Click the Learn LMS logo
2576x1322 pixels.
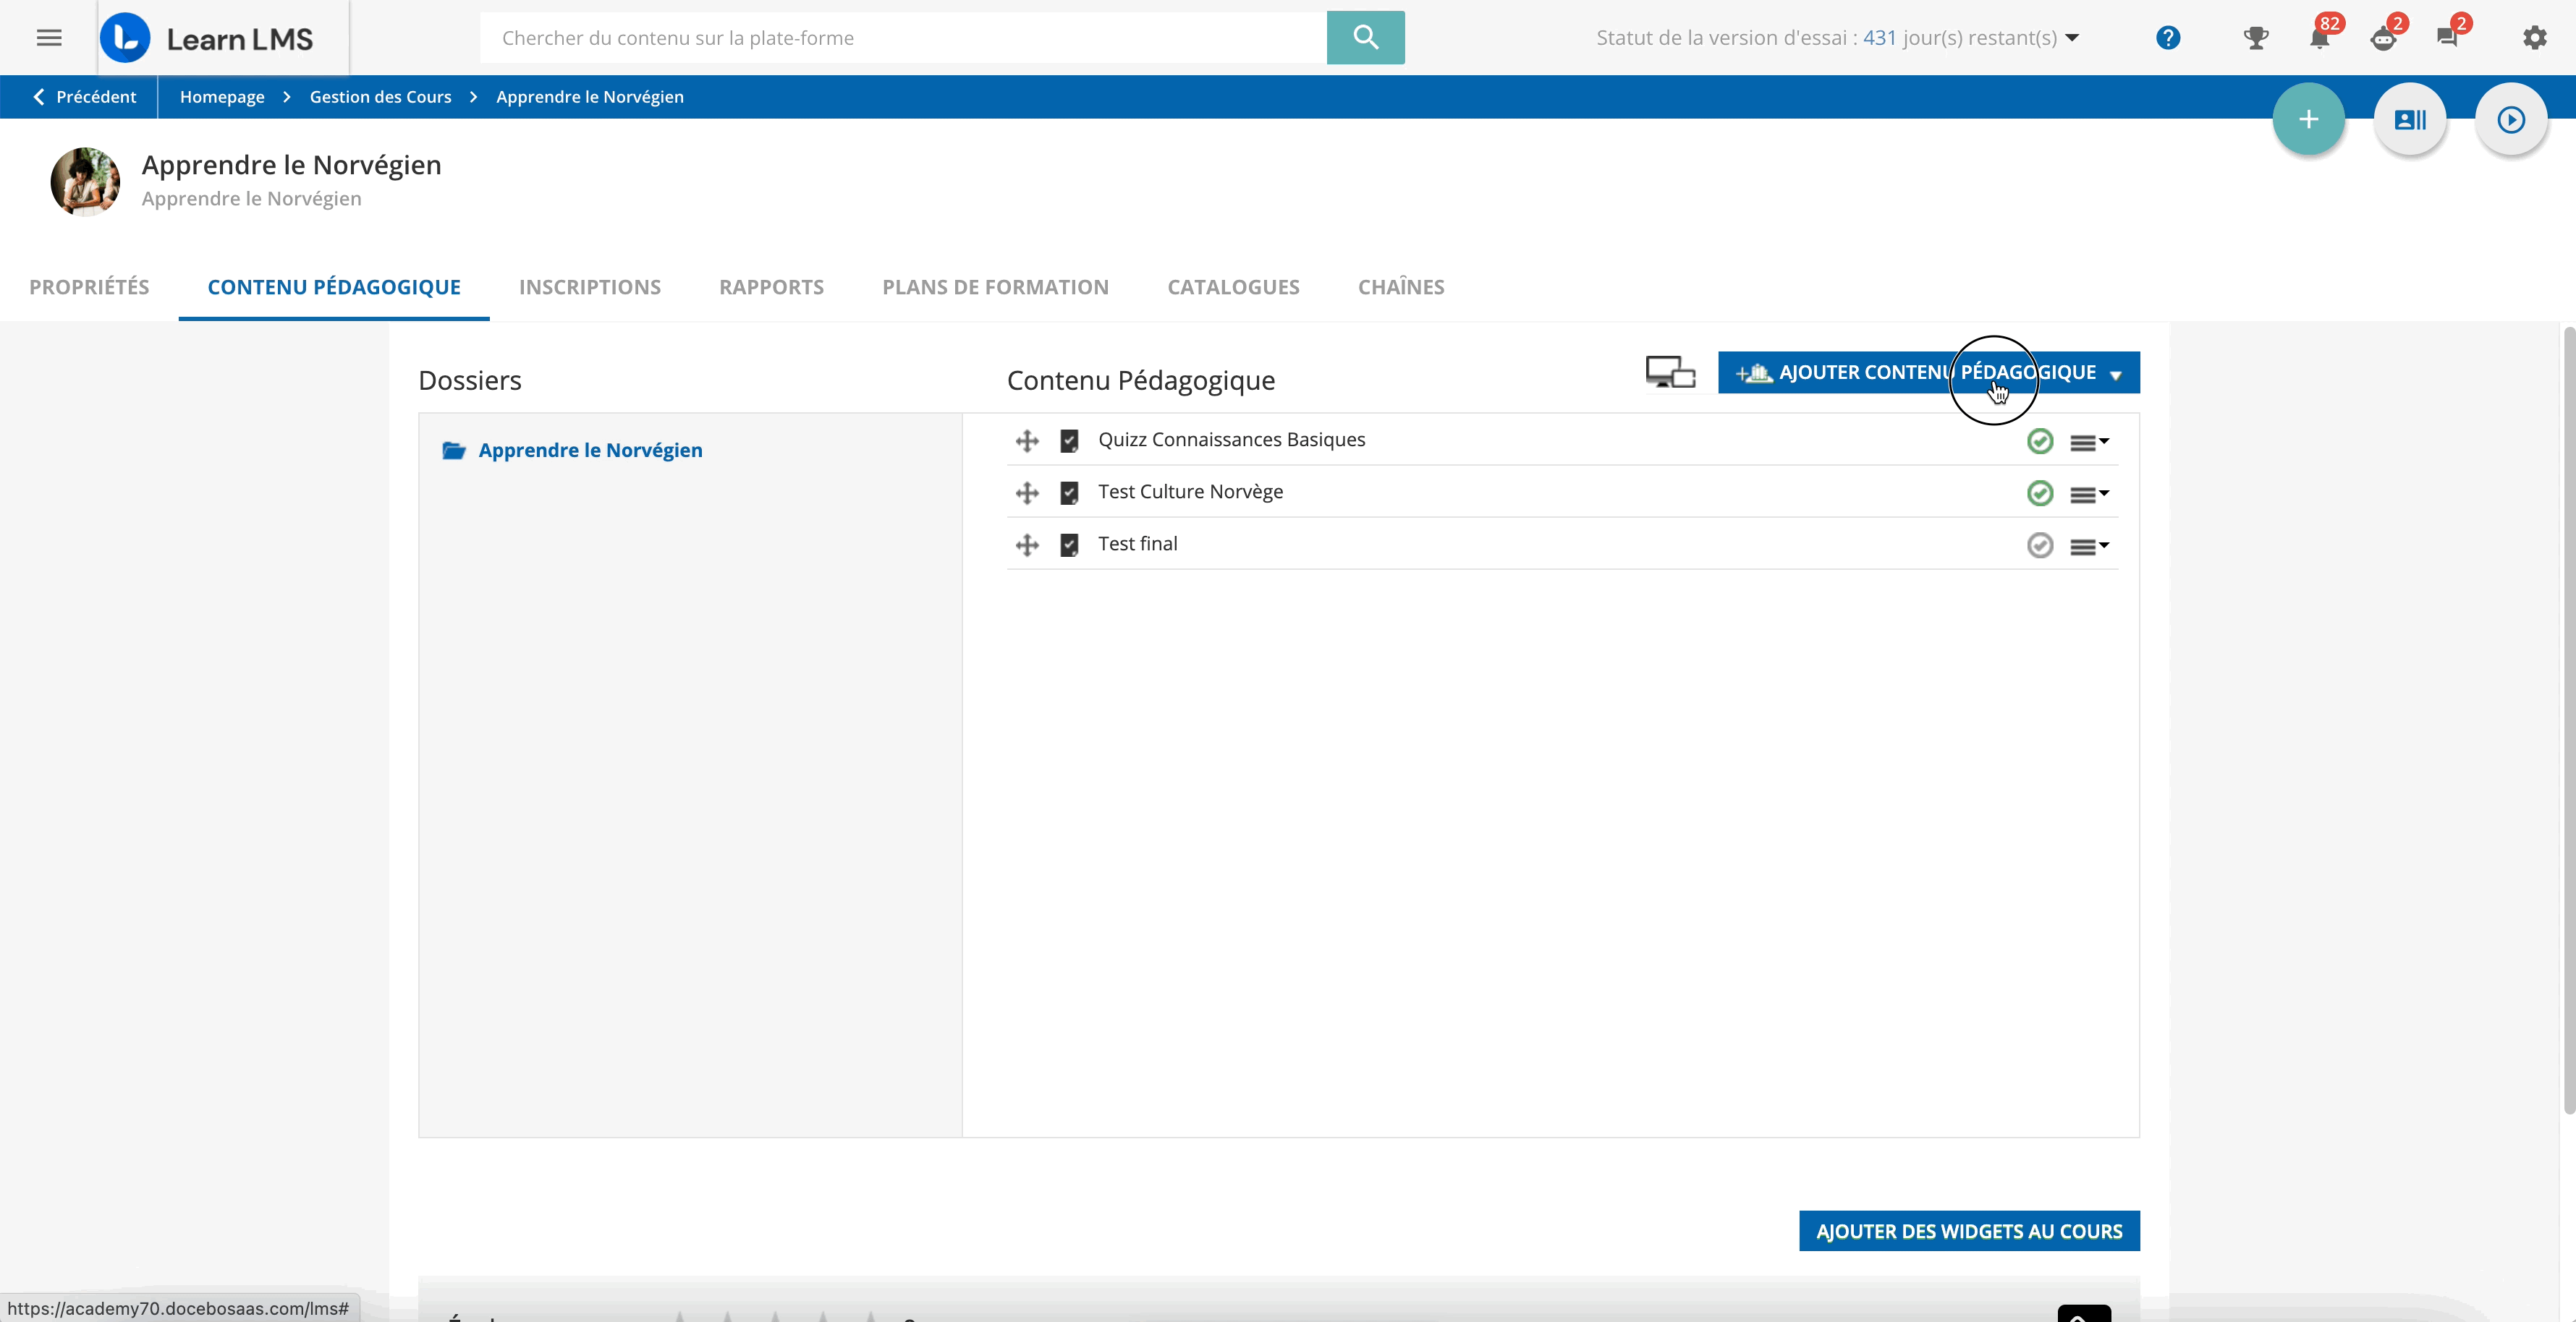[207, 38]
